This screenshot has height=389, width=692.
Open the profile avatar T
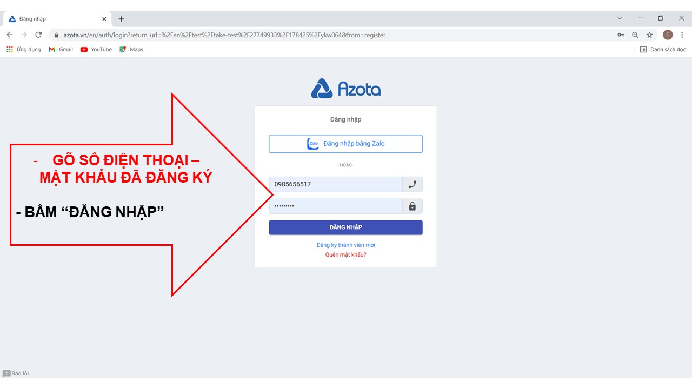pos(668,35)
